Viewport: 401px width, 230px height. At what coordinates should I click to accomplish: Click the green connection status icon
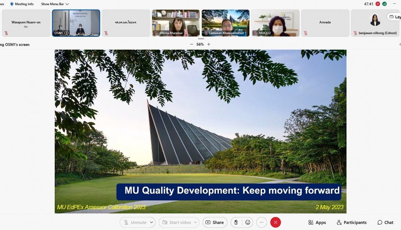point(384,4)
